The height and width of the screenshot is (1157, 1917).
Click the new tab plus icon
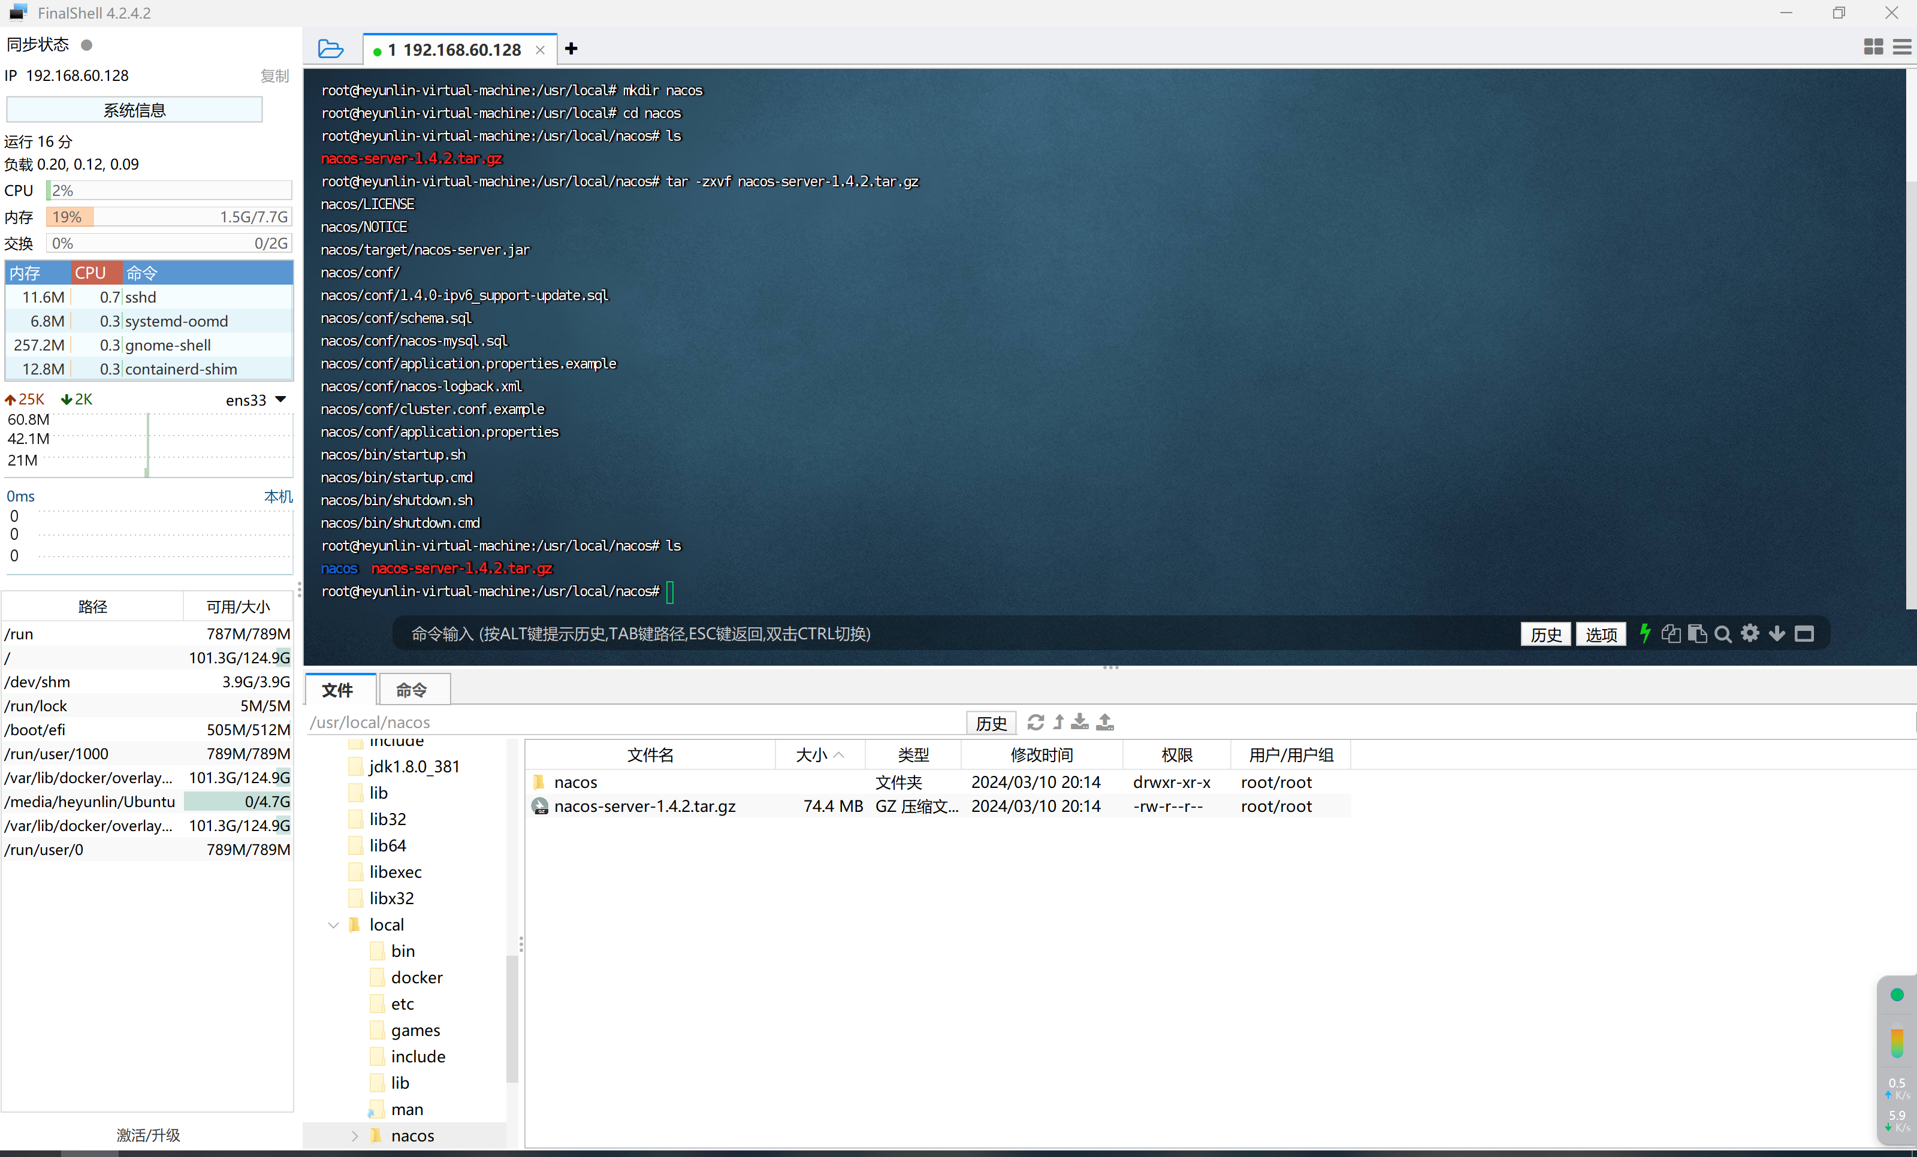tap(572, 48)
